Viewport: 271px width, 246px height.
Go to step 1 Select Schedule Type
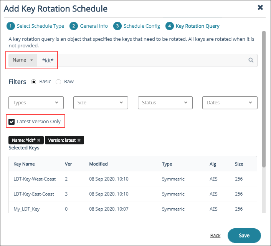point(36,26)
